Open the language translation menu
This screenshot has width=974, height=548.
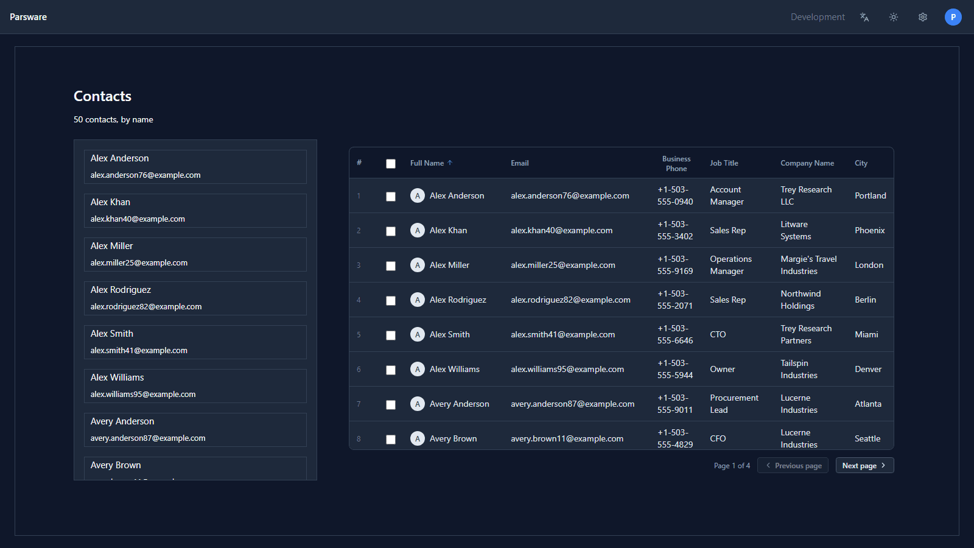864,17
